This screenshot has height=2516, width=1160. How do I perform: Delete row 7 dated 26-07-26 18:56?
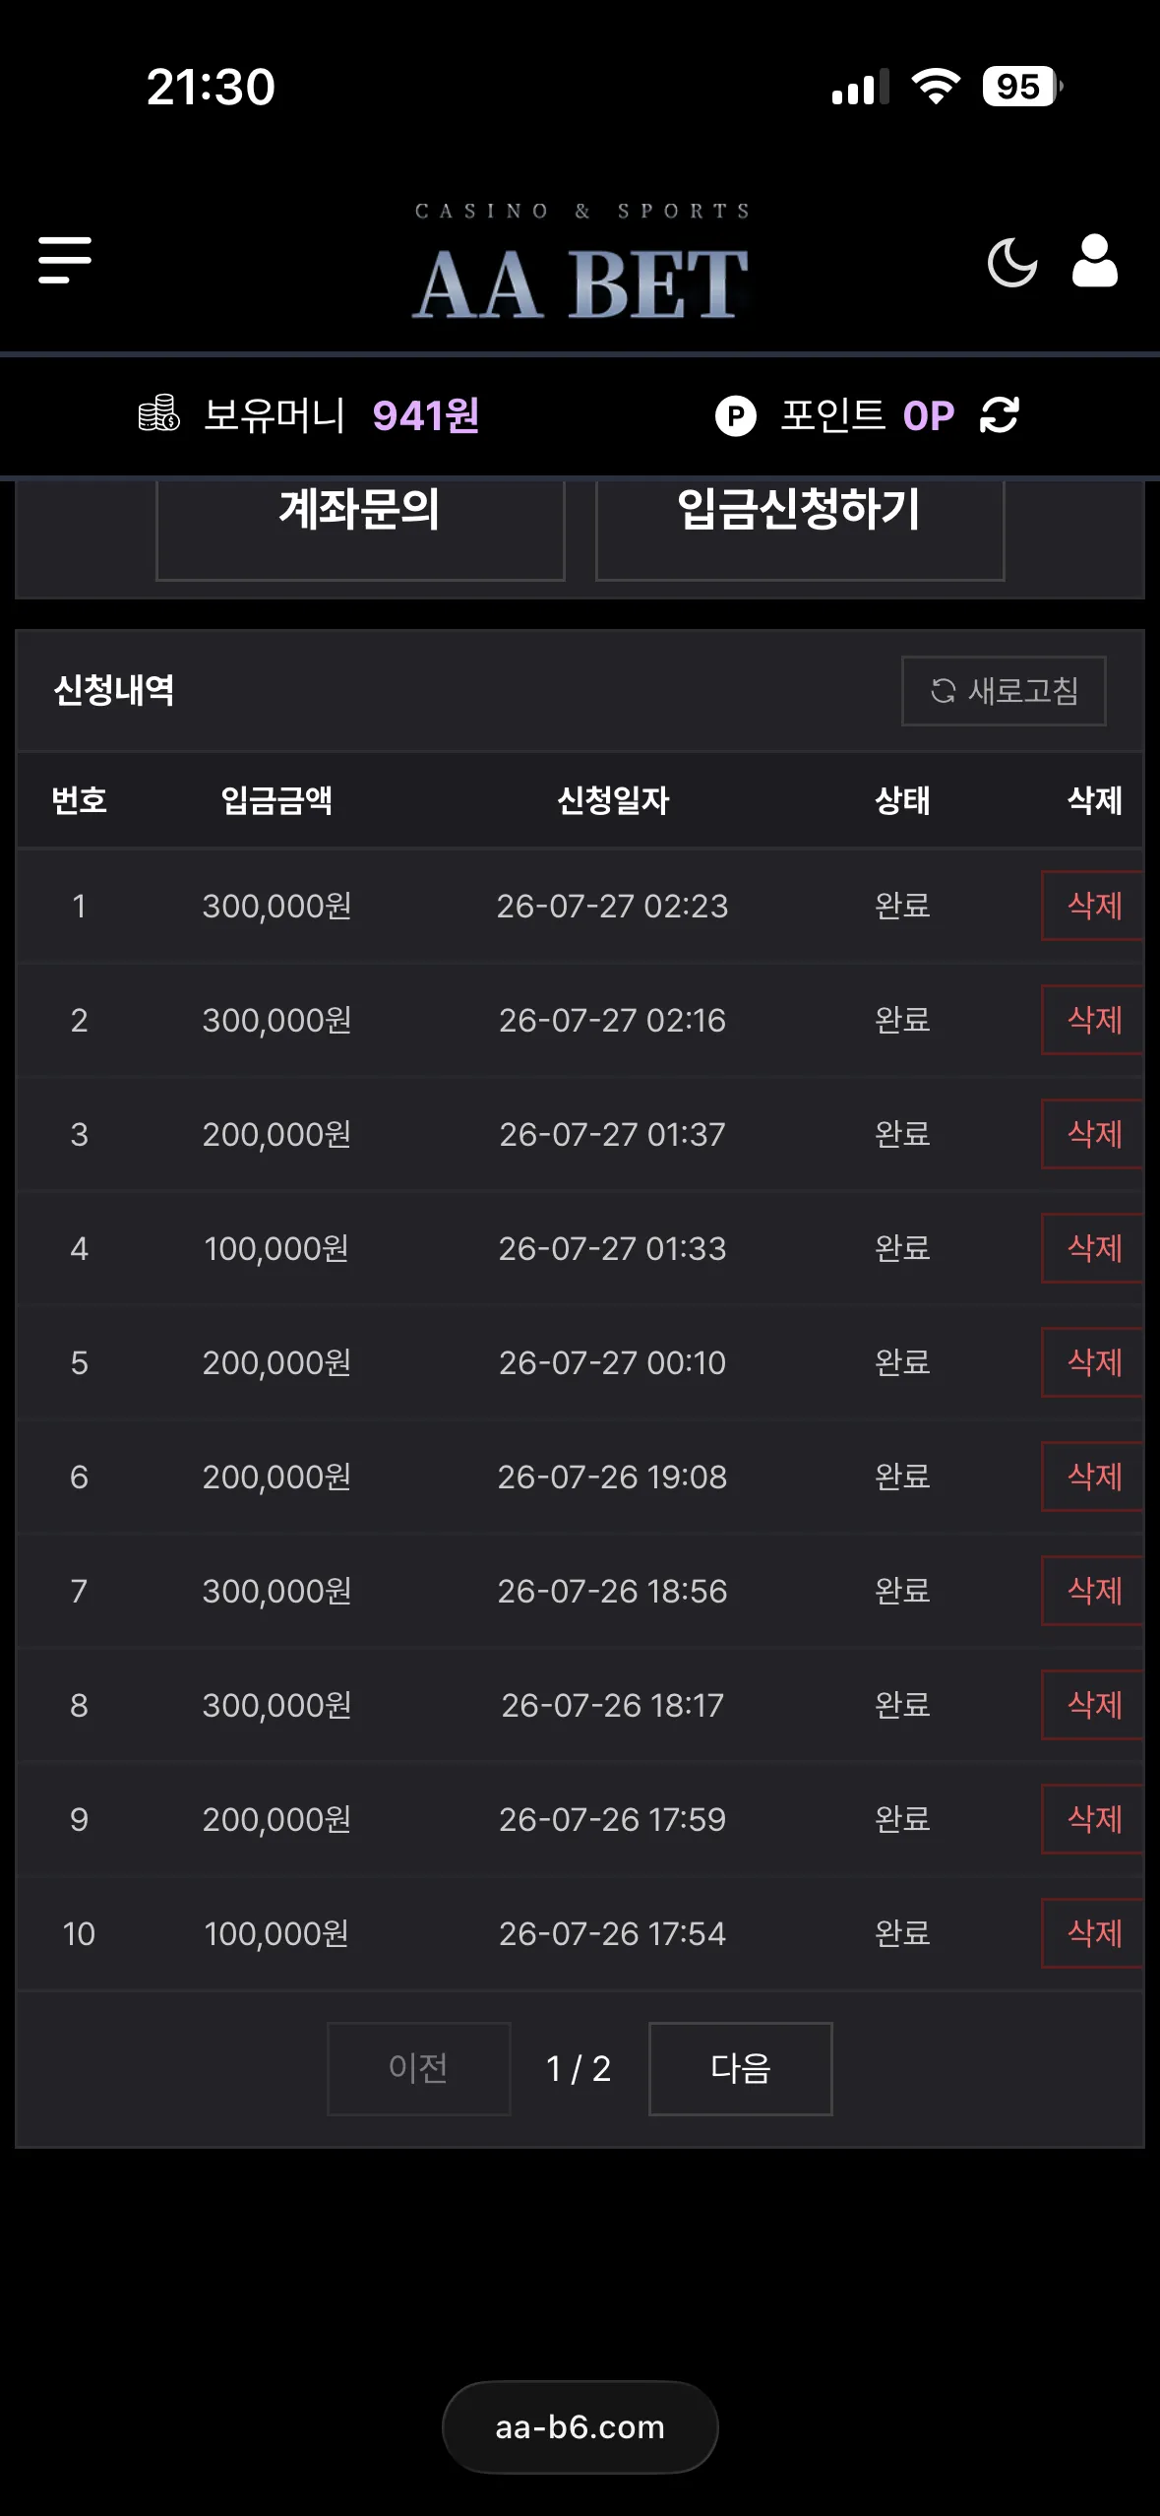1093,1591
